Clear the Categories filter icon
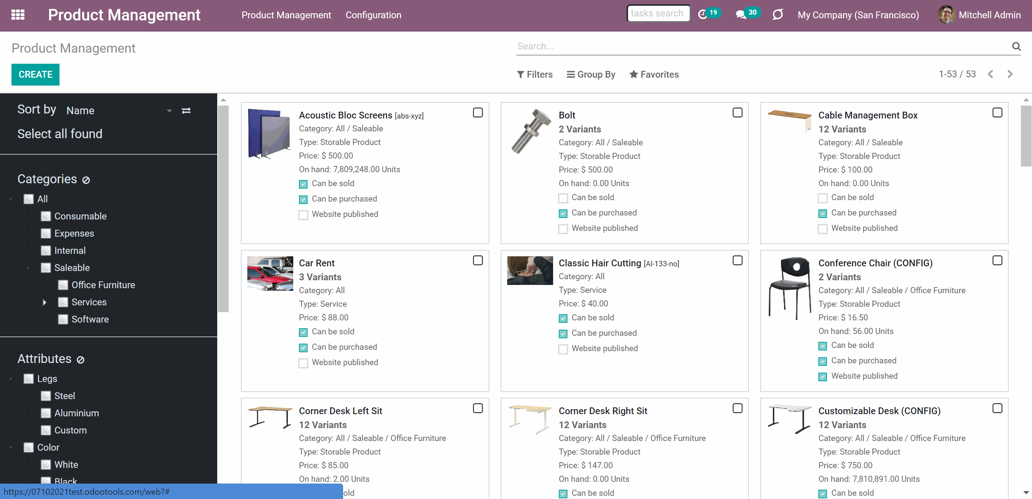This screenshot has width=1032, height=499. (86, 180)
